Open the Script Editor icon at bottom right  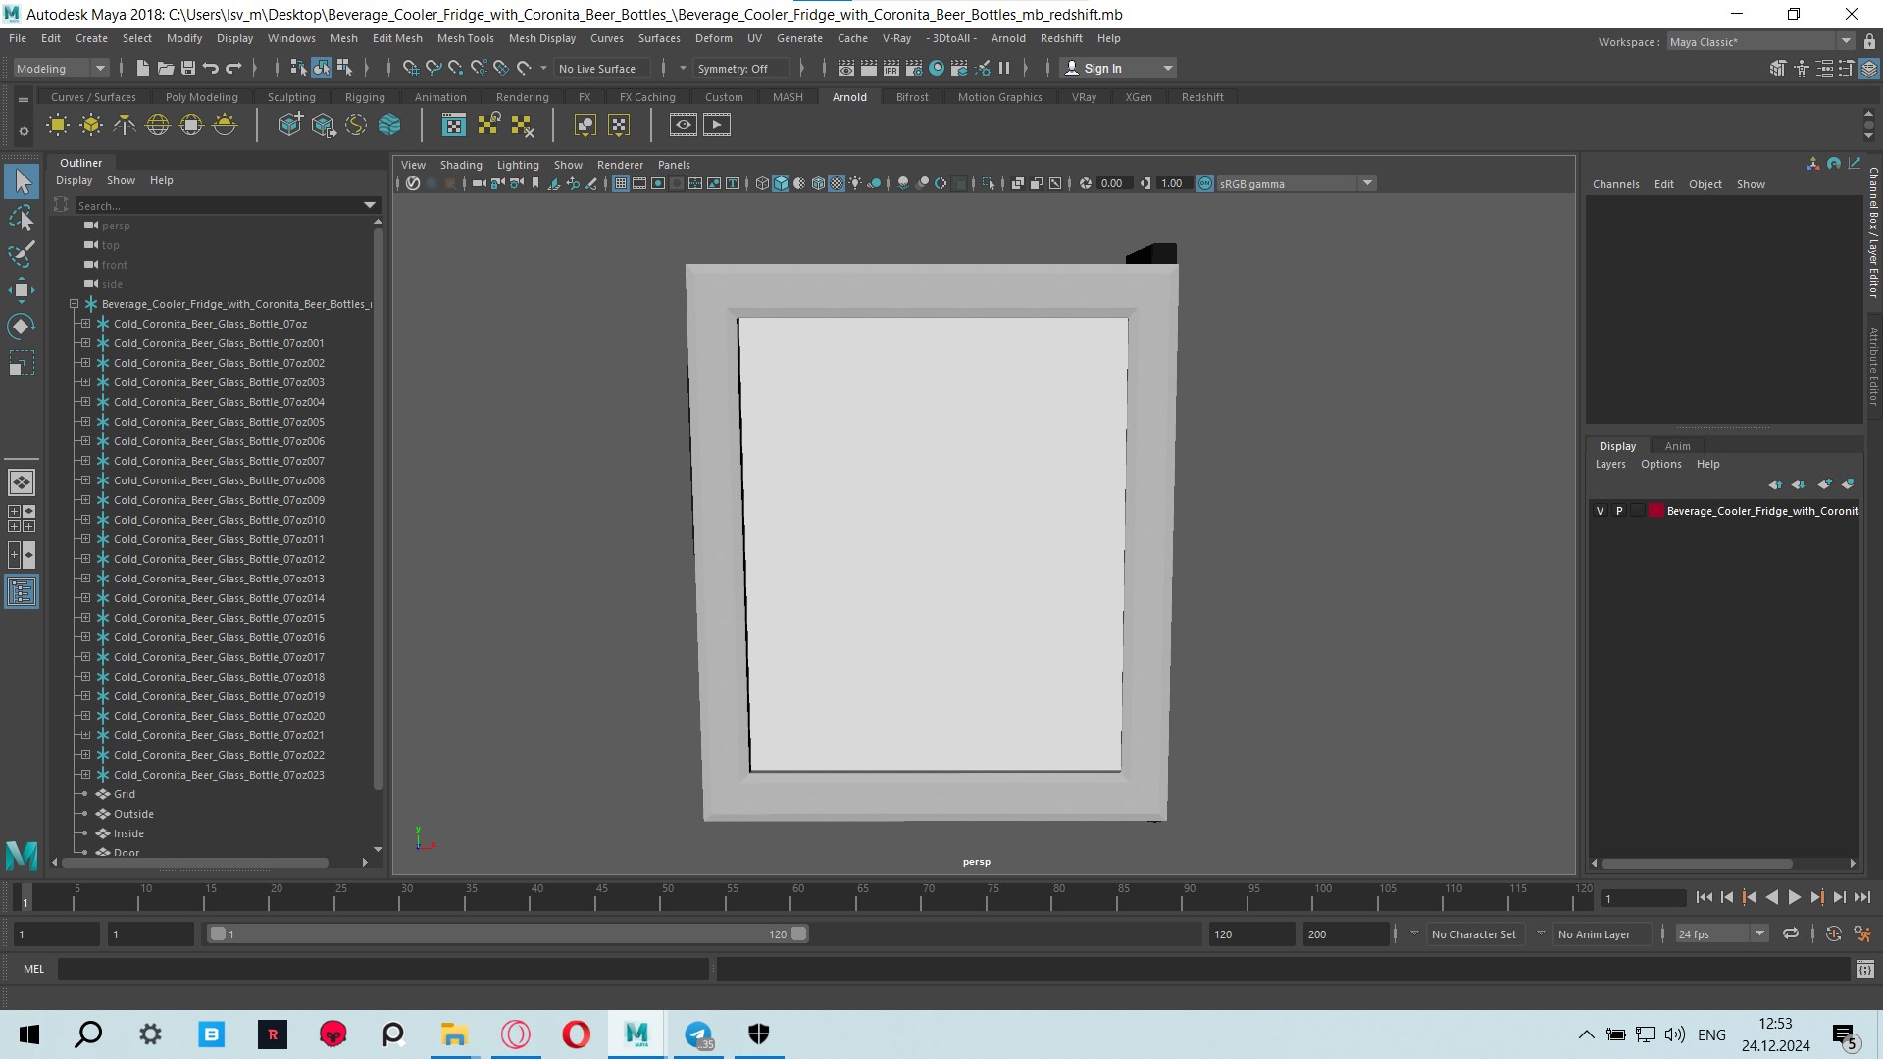coord(1864,969)
